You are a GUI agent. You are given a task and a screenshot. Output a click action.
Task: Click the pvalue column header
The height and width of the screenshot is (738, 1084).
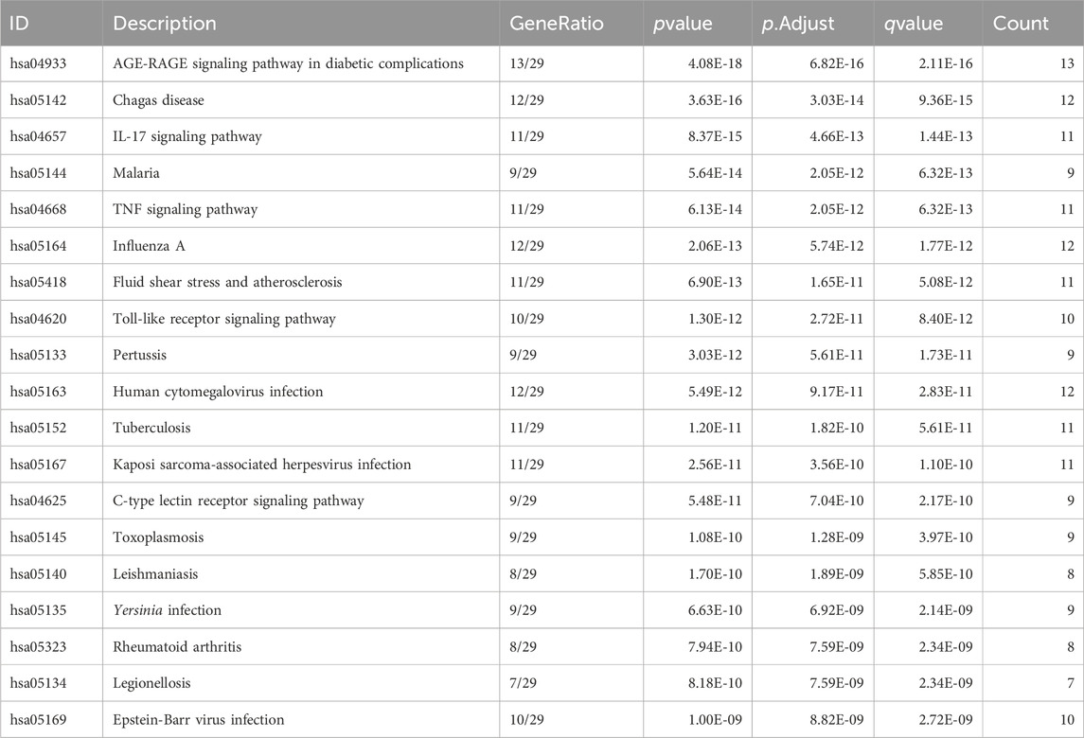684,24
